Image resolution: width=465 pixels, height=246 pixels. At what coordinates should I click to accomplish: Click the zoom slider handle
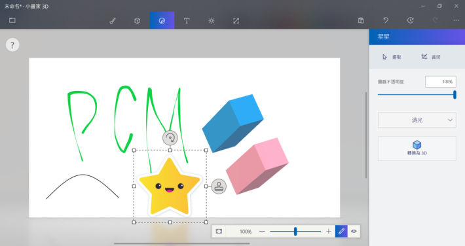(x=295, y=232)
